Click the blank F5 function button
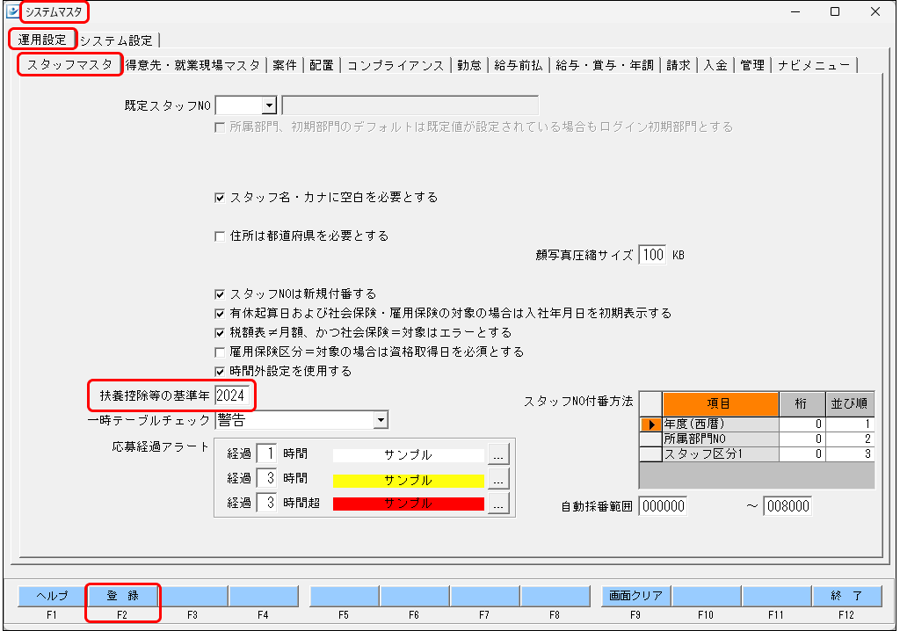 pos(345,596)
